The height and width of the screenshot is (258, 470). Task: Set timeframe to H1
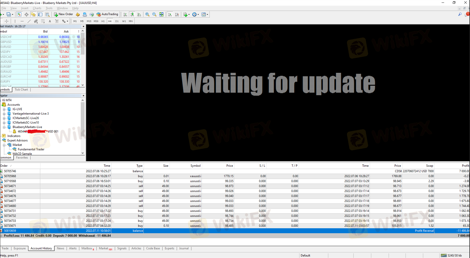[103, 21]
